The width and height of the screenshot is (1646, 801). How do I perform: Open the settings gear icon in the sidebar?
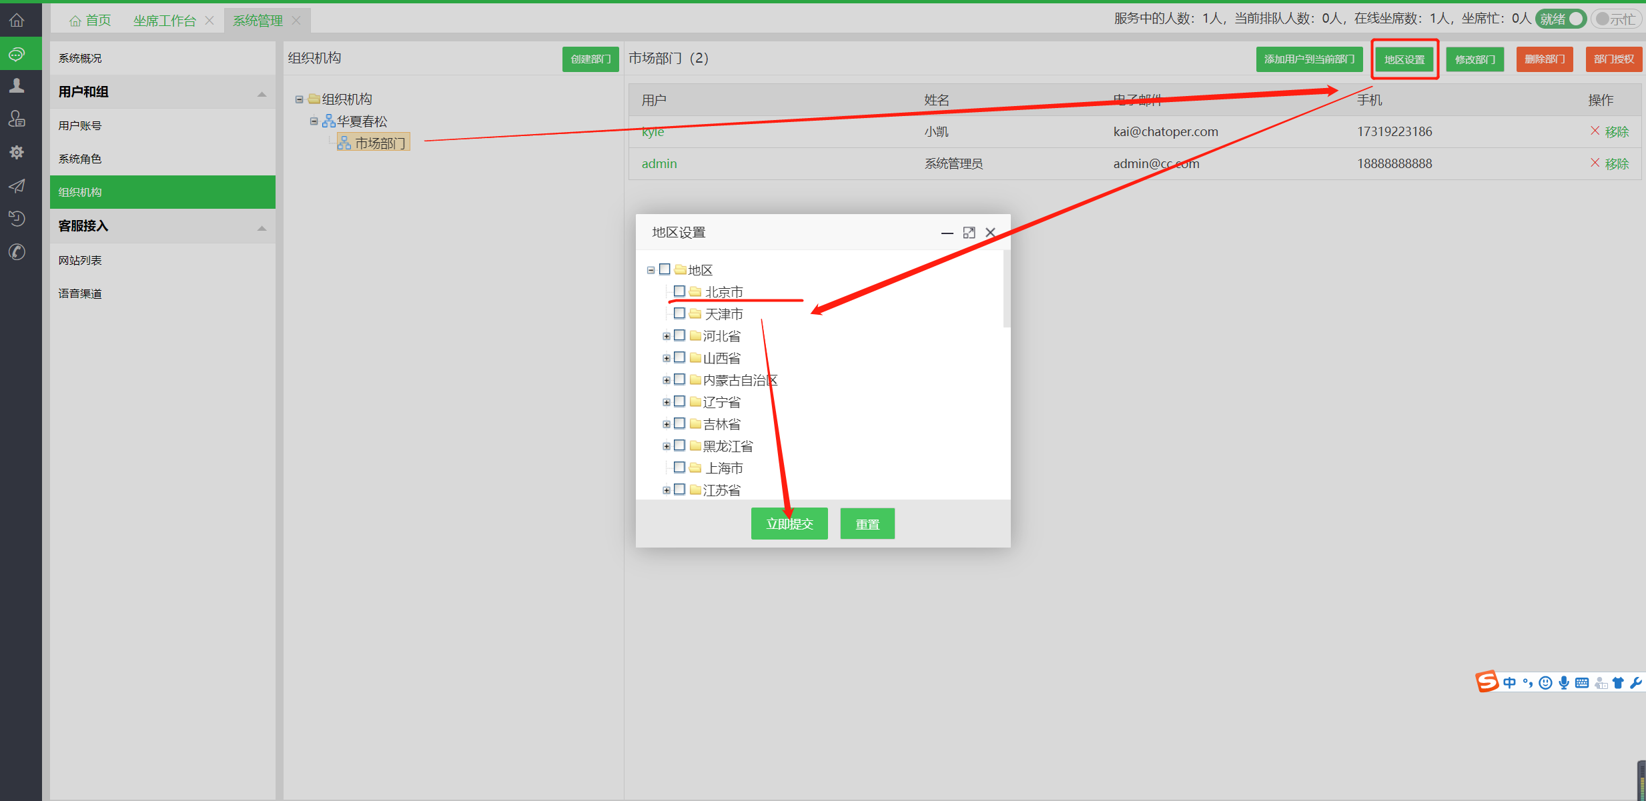17,152
